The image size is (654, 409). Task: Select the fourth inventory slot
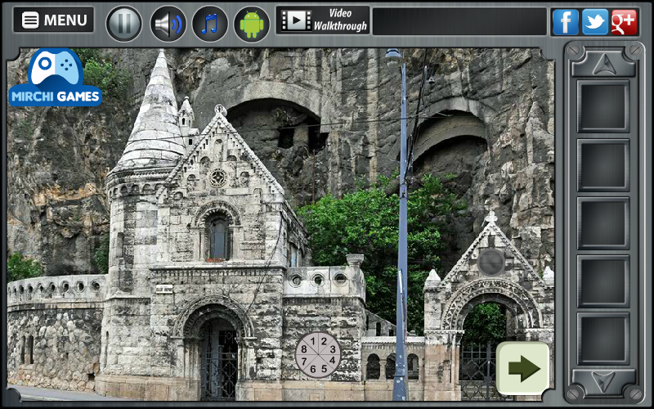[x=603, y=281]
